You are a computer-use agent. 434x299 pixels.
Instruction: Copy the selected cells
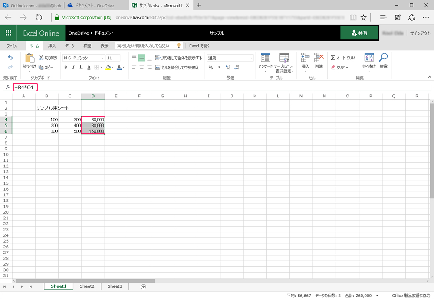coord(46,67)
